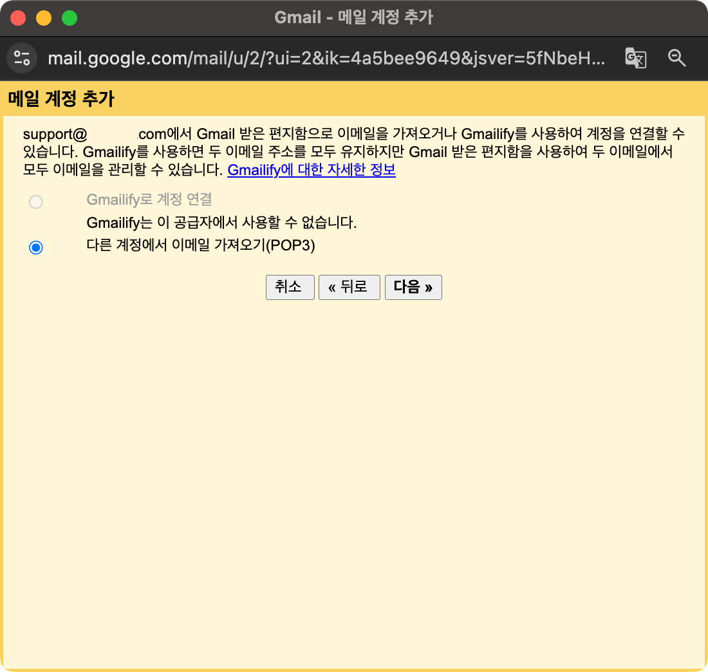Image resolution: width=708 pixels, height=672 pixels.
Task: Click the Google Translate page icon
Action: point(636,58)
